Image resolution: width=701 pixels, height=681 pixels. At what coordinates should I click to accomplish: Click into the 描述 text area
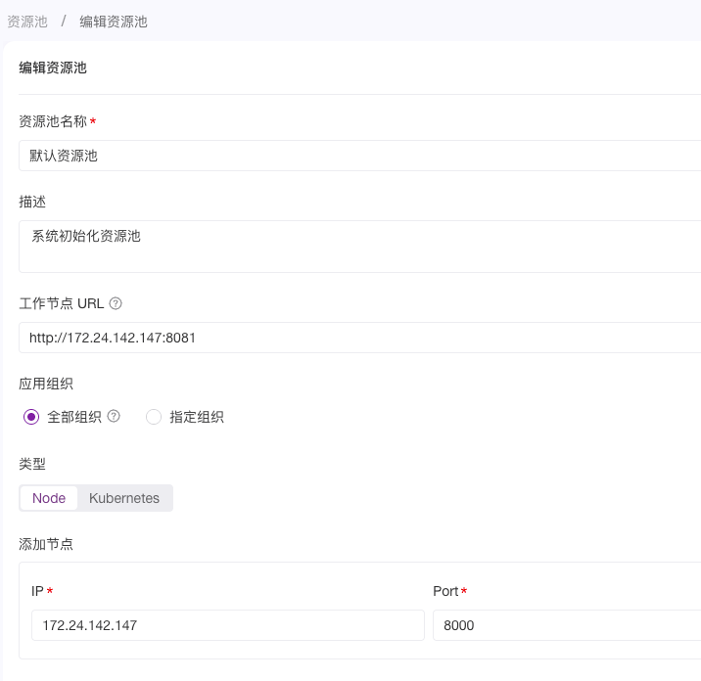pos(360,247)
